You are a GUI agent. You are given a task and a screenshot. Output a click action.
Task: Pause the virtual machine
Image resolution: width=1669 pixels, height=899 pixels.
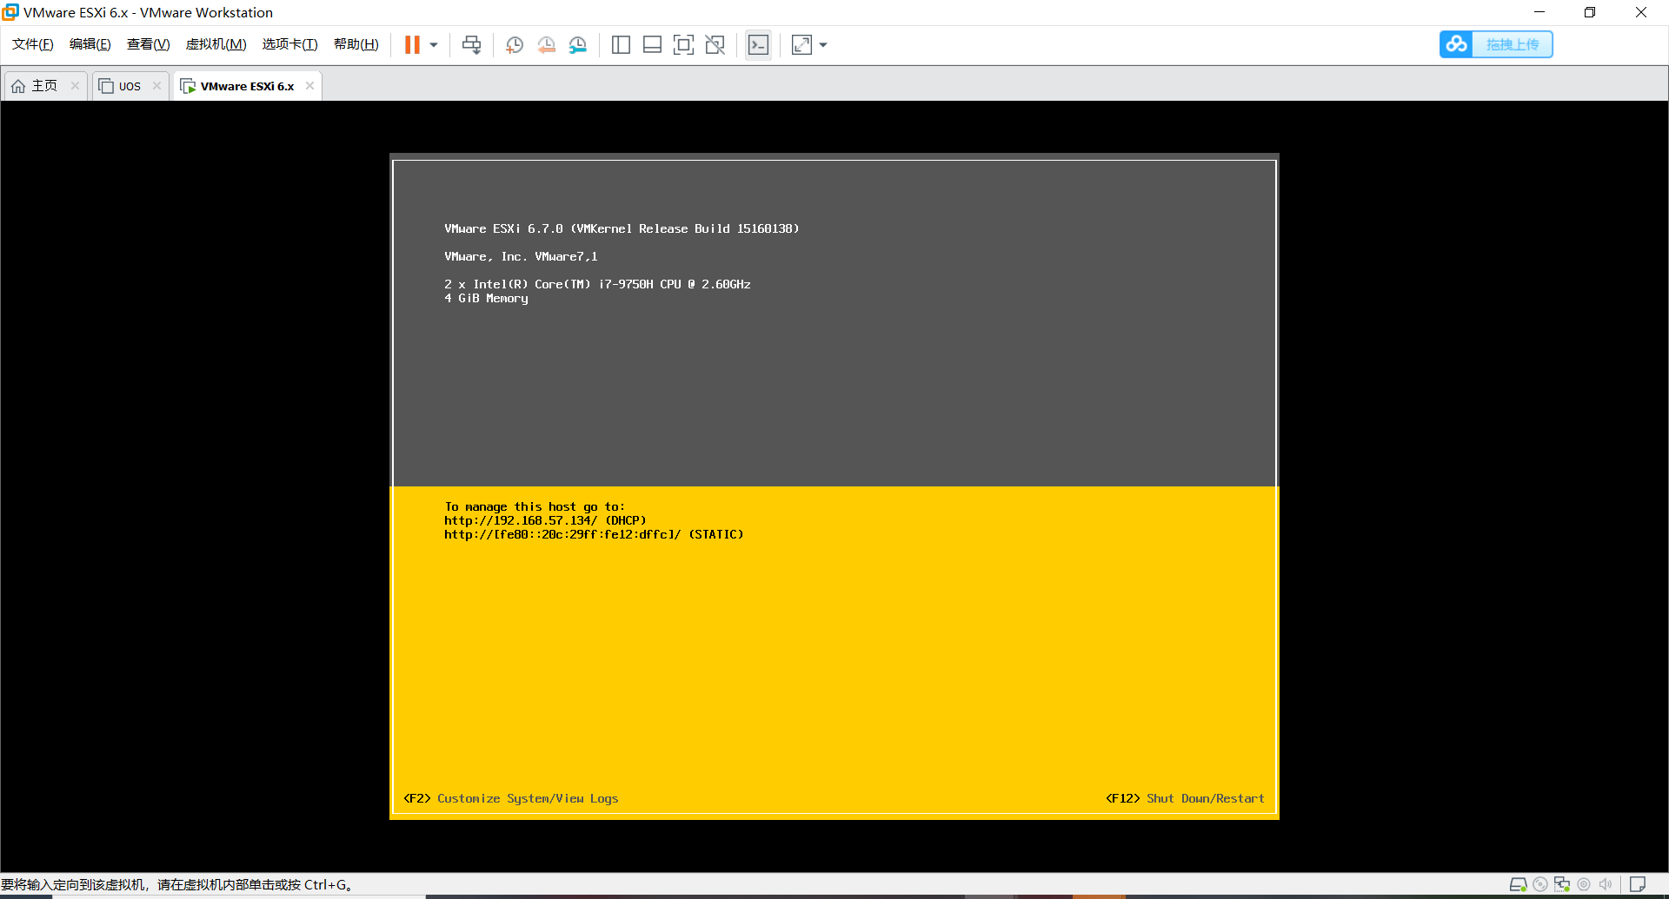click(412, 44)
